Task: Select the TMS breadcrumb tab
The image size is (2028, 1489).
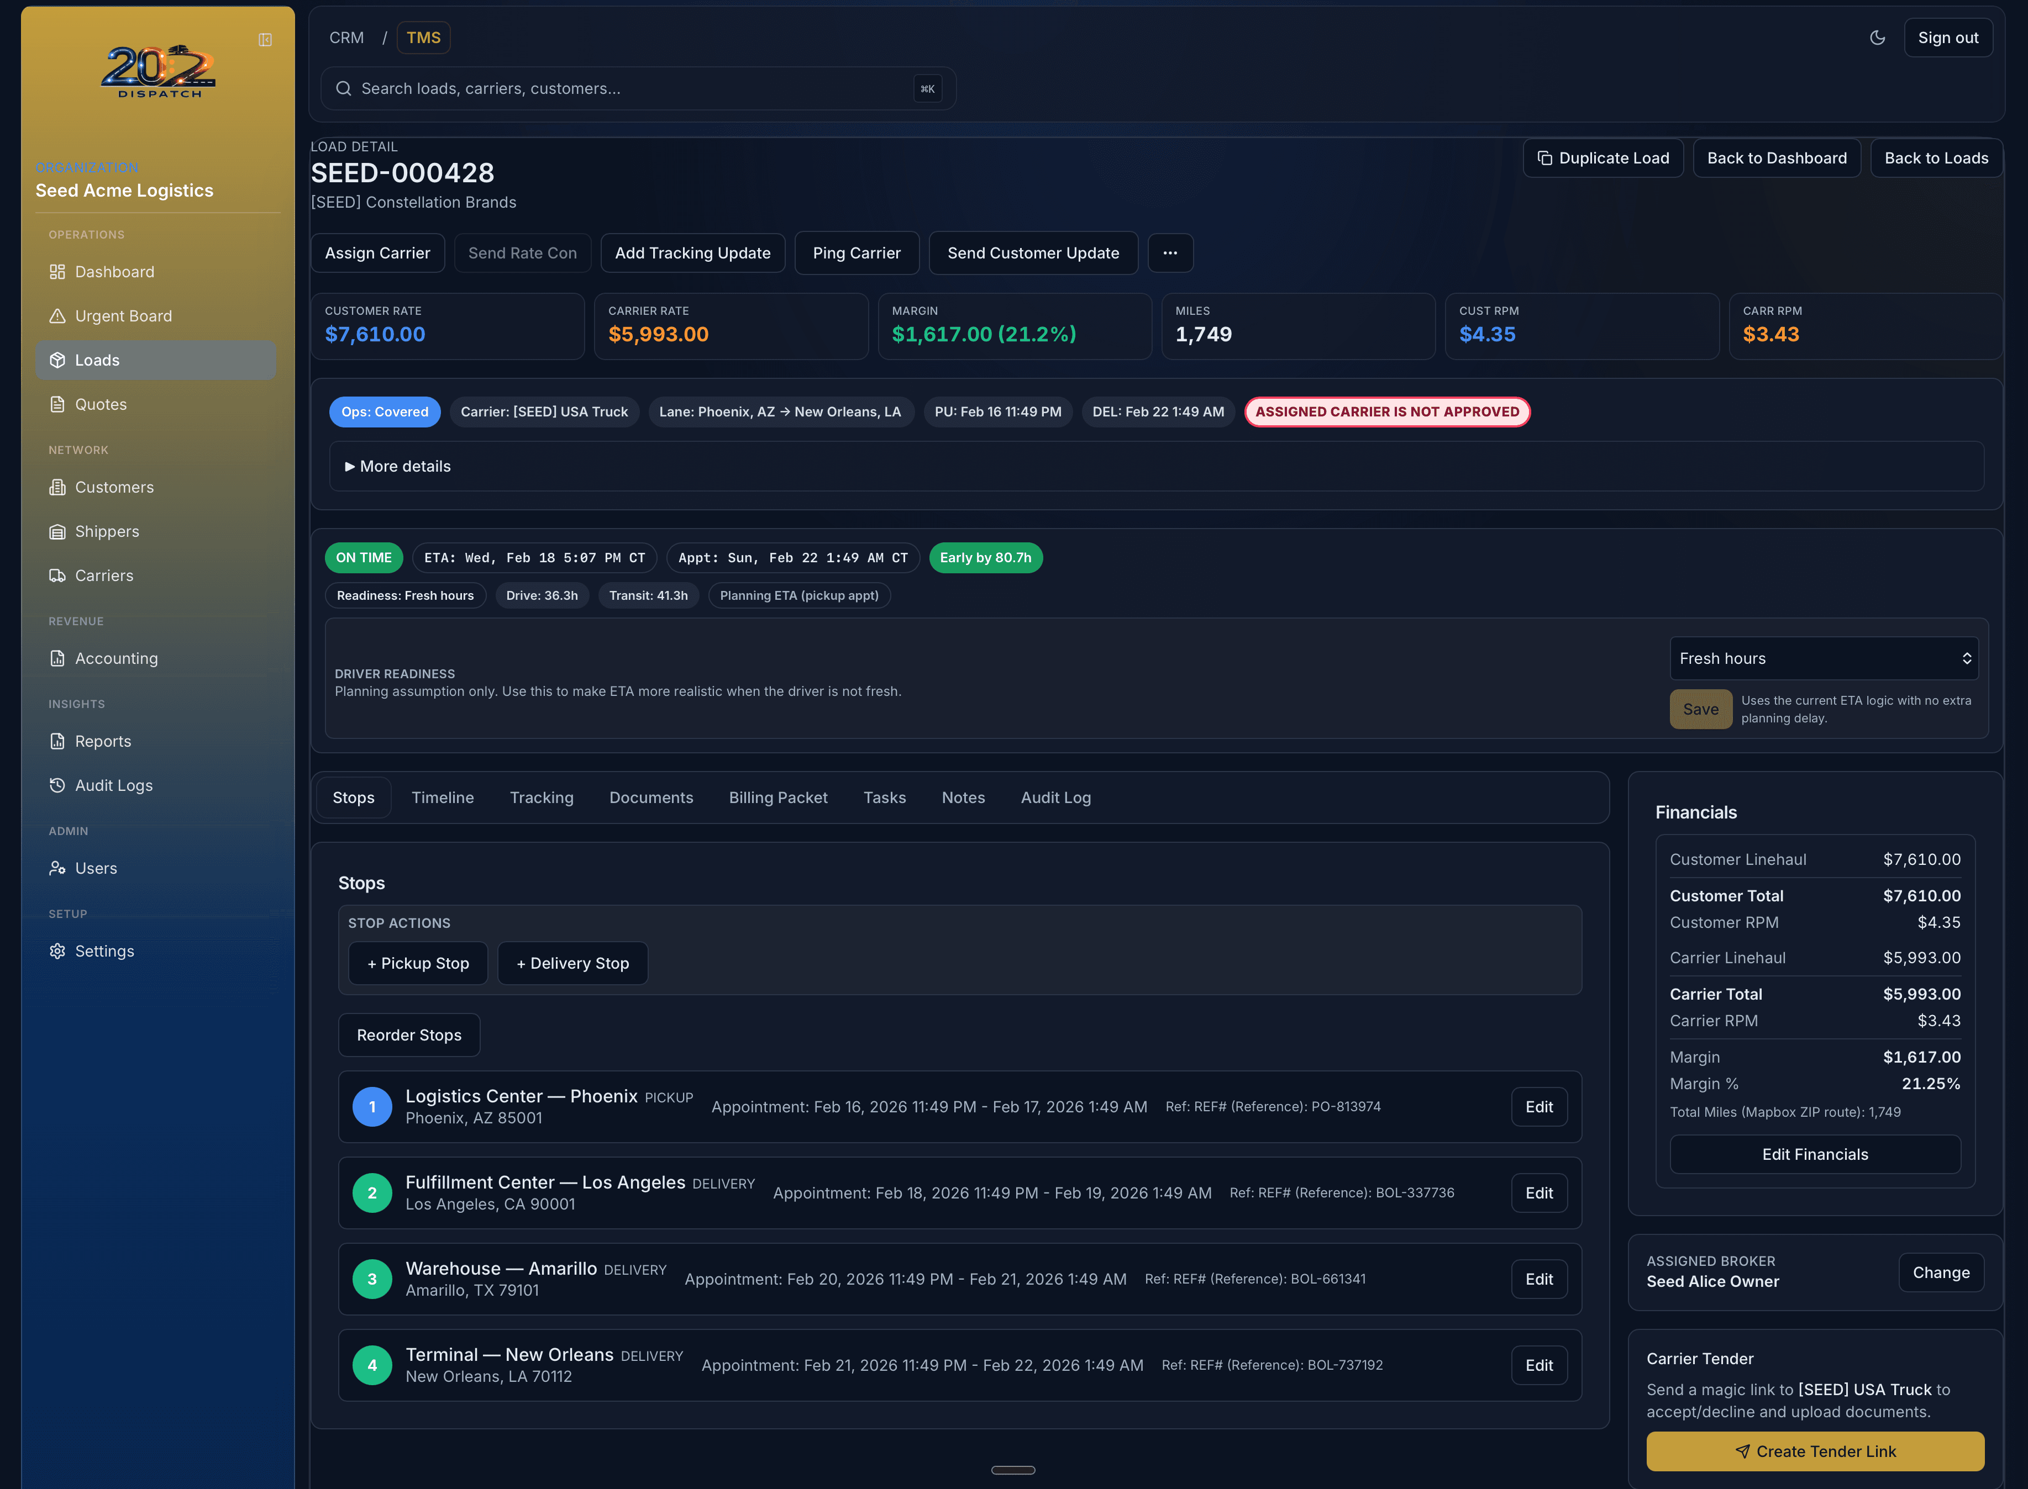Action: pyautogui.click(x=423, y=37)
